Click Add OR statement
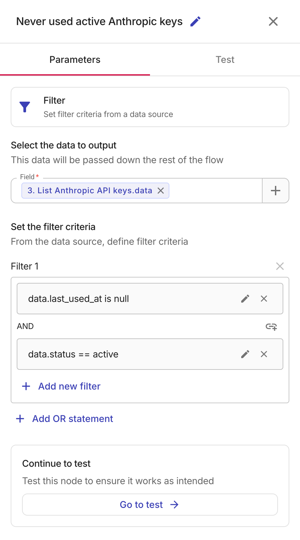 tap(64, 419)
